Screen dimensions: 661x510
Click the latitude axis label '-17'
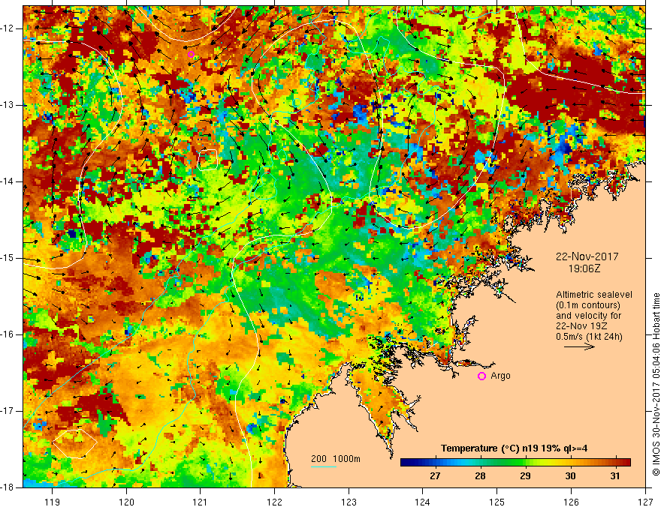(8, 411)
